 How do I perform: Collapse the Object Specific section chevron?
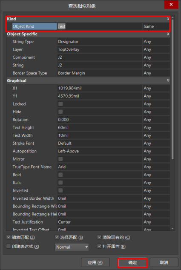point(168,34)
